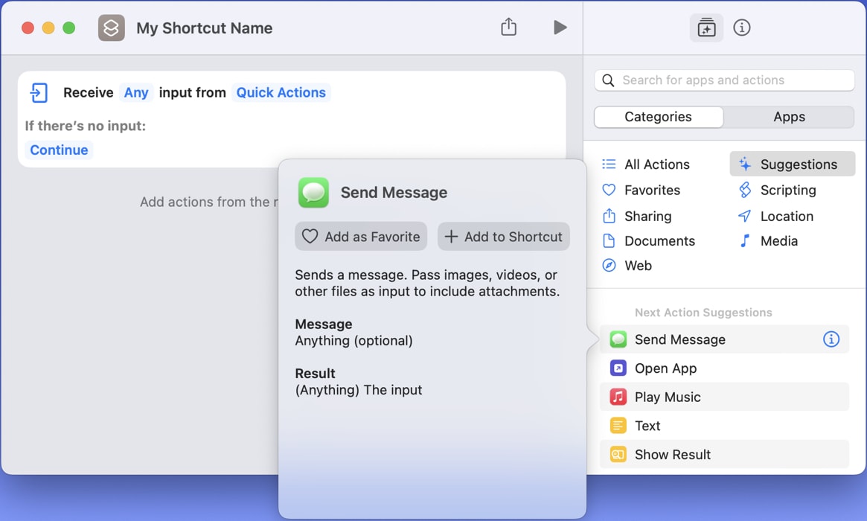Open the share menu for this shortcut
Image resolution: width=867 pixels, height=521 pixels.
pos(509,26)
